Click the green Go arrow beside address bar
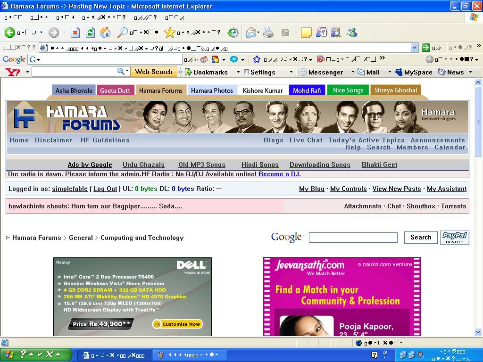The width and height of the screenshot is (483, 362). pos(426,48)
